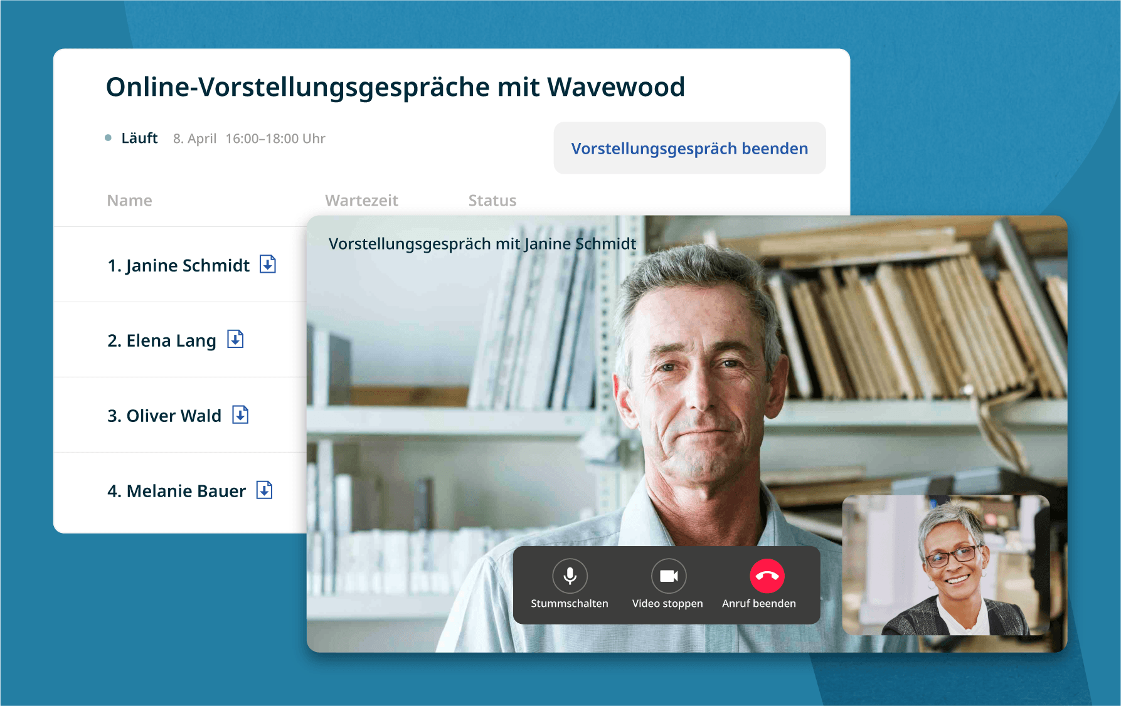Click the 8. April date text
Screen dimensions: 1121x706
[194, 139]
